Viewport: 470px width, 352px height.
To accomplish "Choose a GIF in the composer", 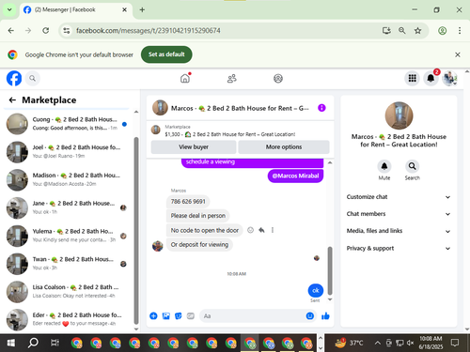I will tap(191, 316).
